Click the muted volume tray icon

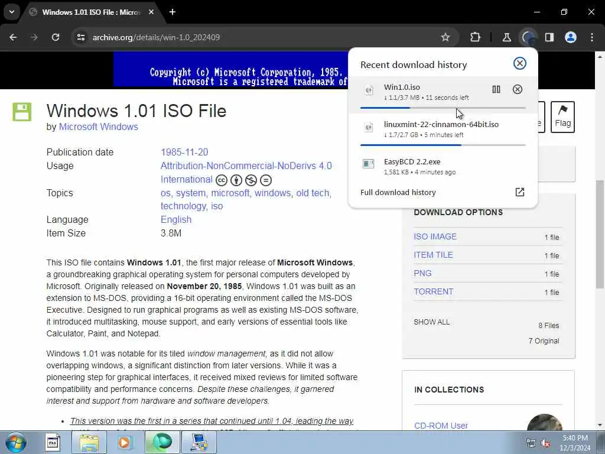tap(546, 443)
